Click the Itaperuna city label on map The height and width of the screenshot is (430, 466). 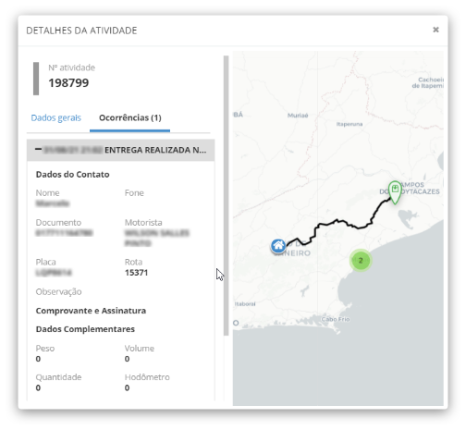[349, 124]
